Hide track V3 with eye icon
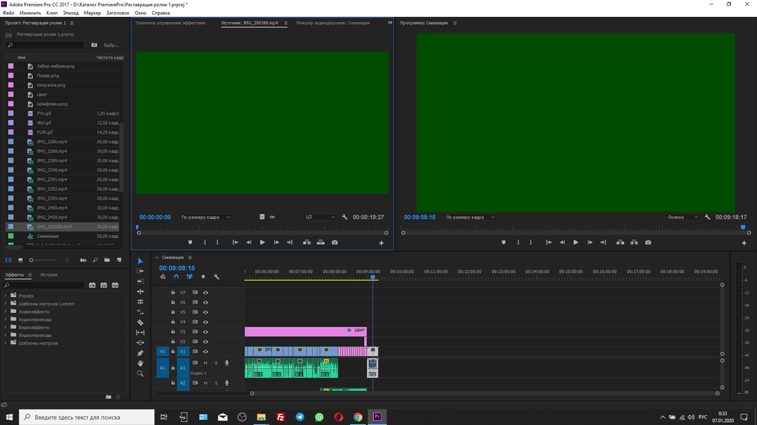 coord(205,332)
